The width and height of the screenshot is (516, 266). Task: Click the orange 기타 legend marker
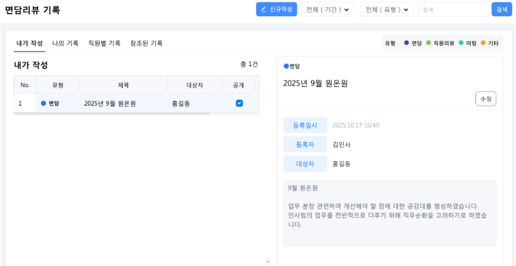483,43
